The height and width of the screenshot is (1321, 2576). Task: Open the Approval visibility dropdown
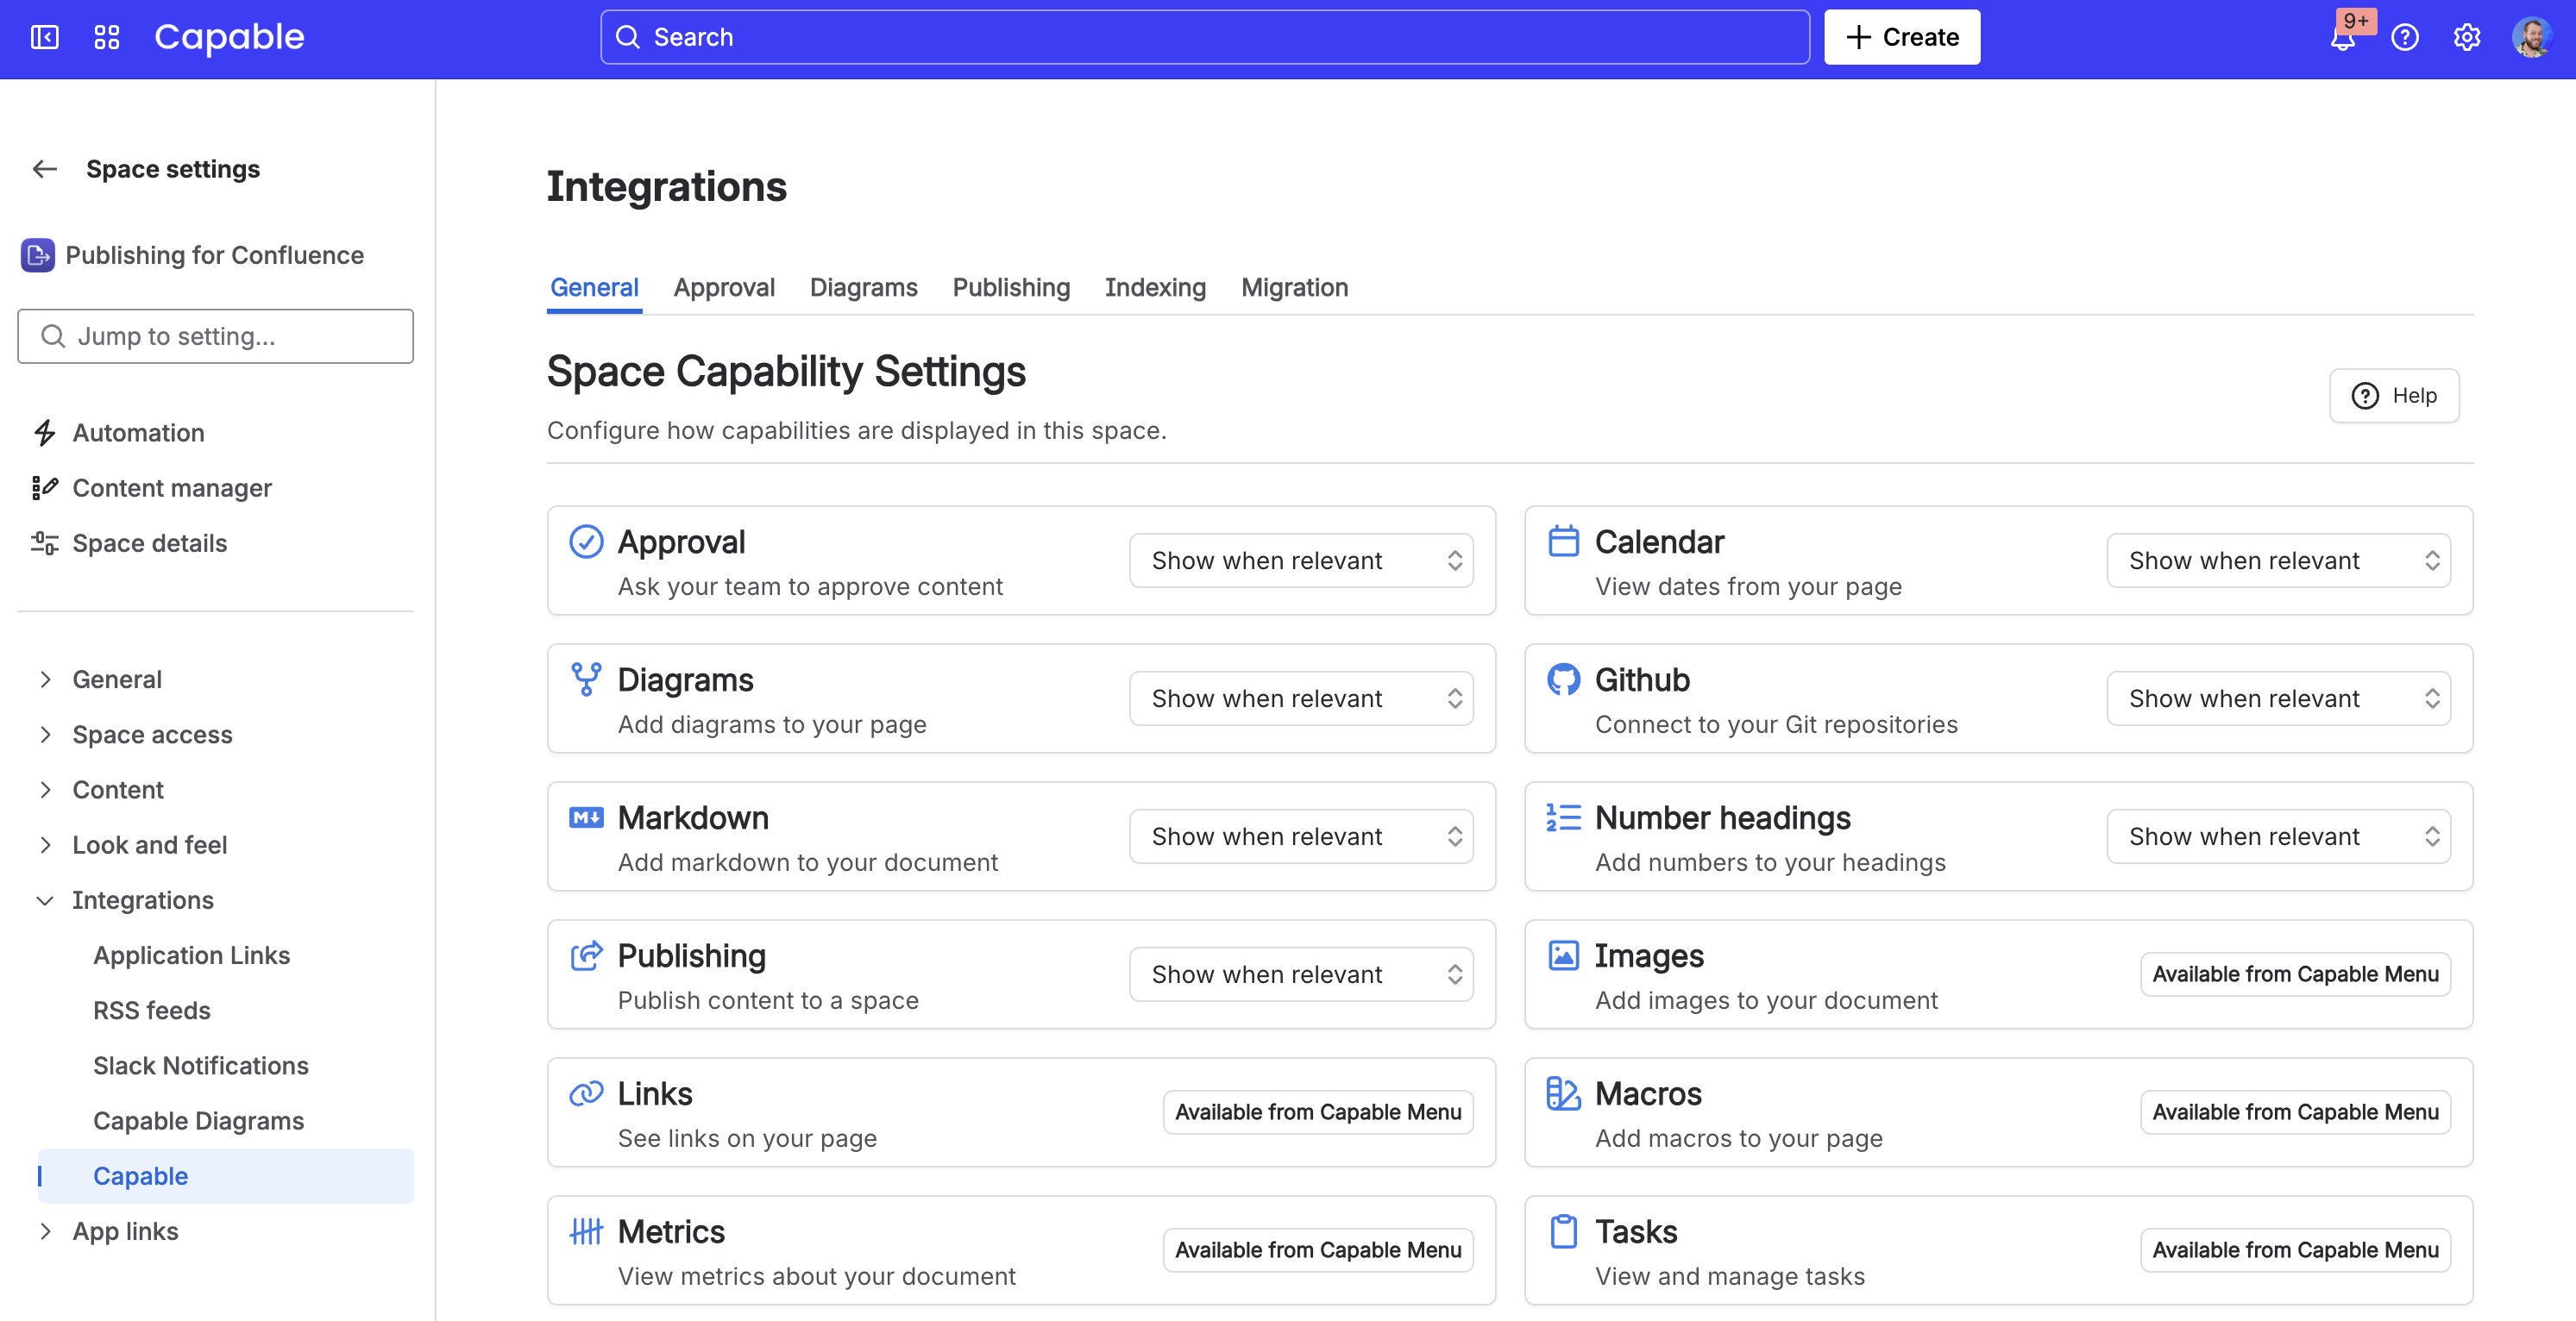[1300, 560]
